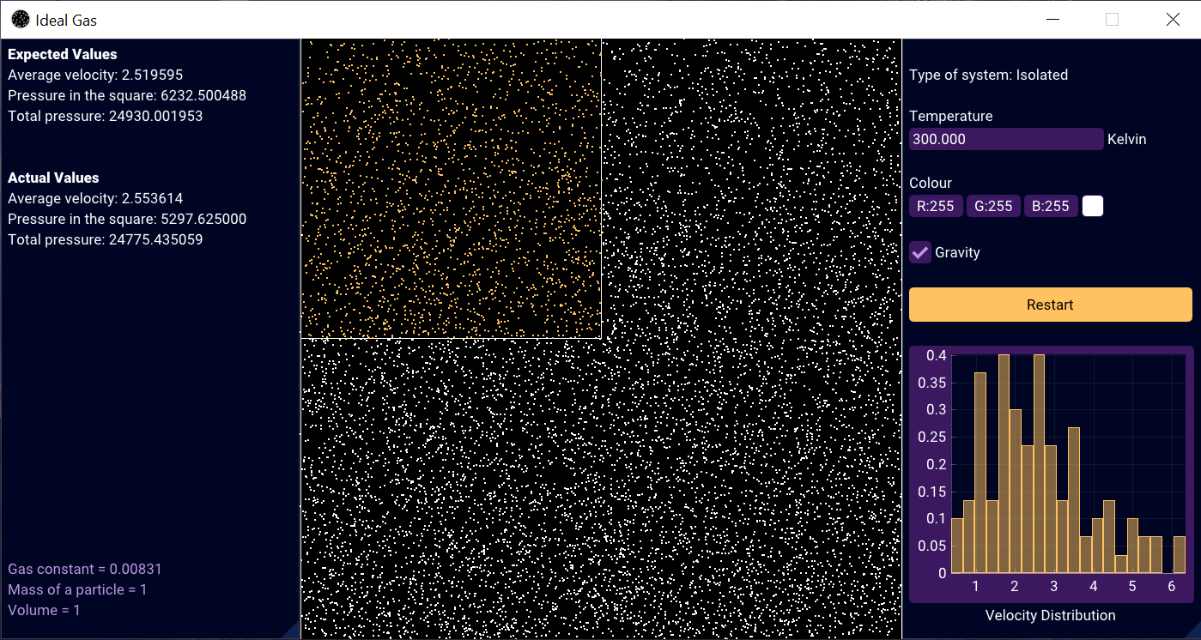Click the Gas constant label
This screenshot has height=640, width=1201.
pyautogui.click(x=84, y=568)
